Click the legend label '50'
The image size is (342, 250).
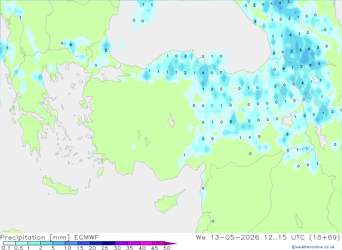coord(167,248)
